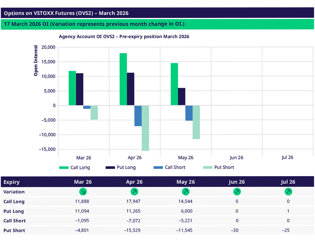Click the Call Short legend swatch
315x242 pixels.
158,167
